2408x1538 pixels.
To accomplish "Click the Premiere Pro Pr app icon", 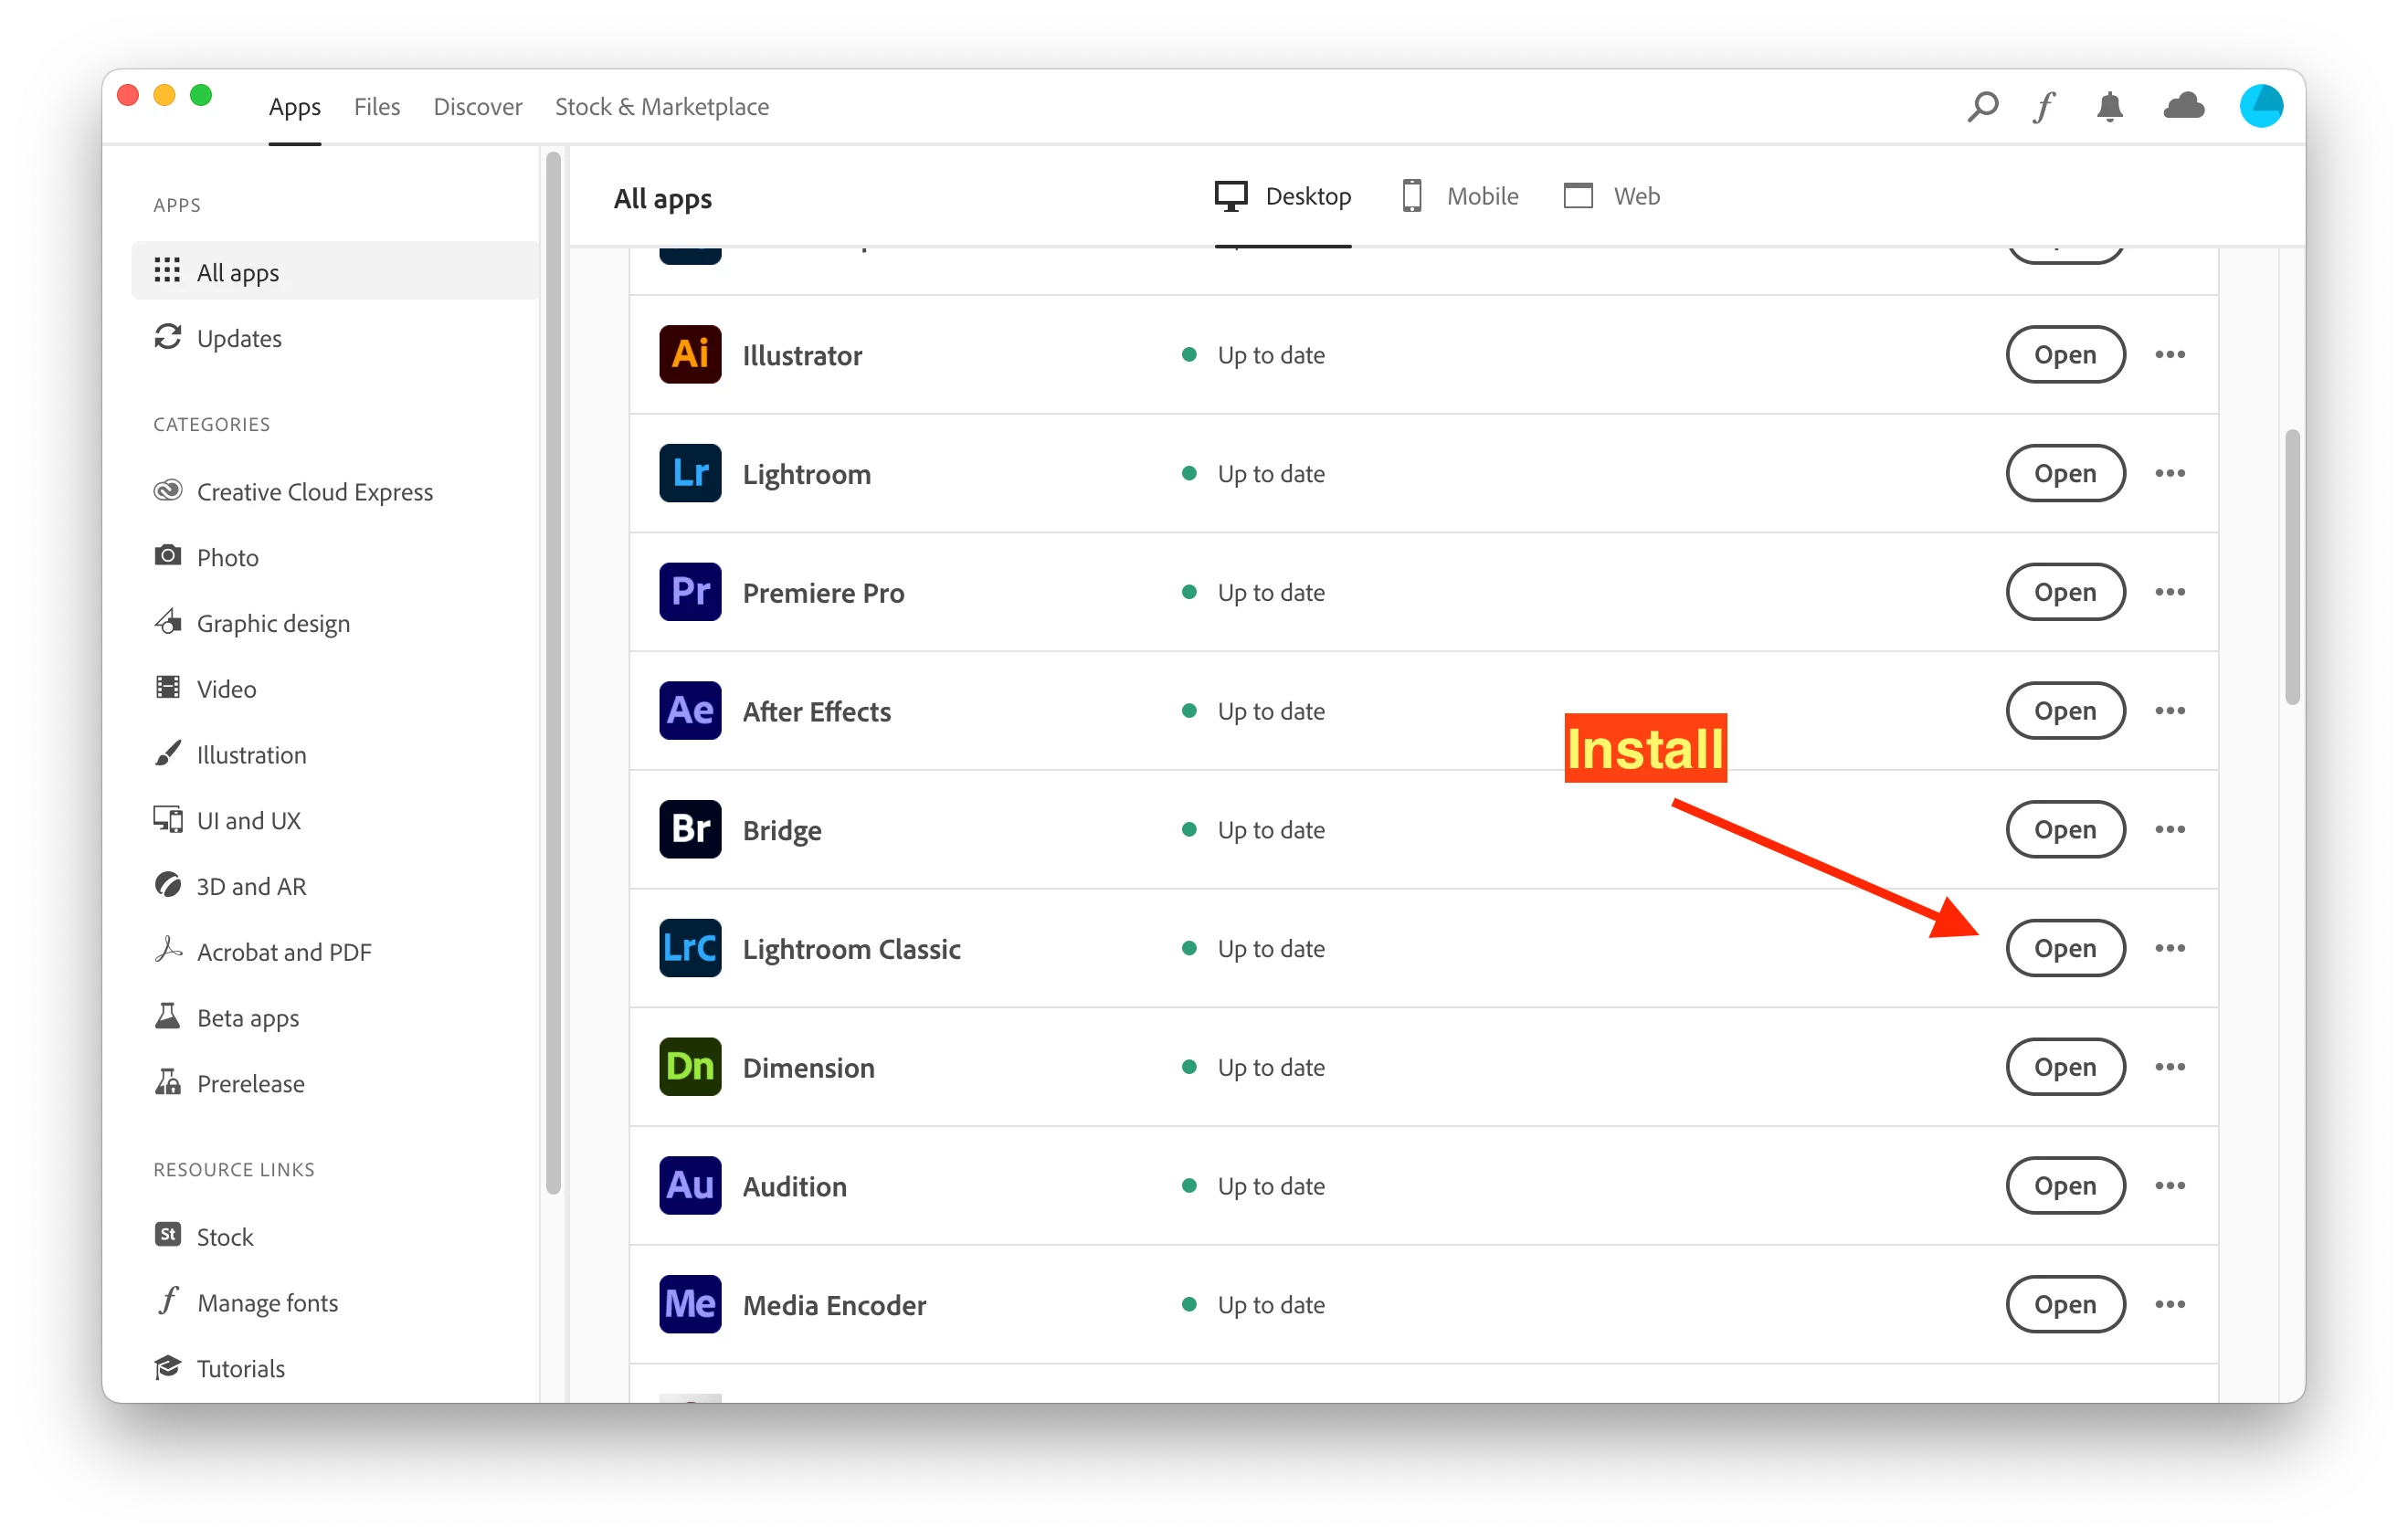I will (690, 592).
